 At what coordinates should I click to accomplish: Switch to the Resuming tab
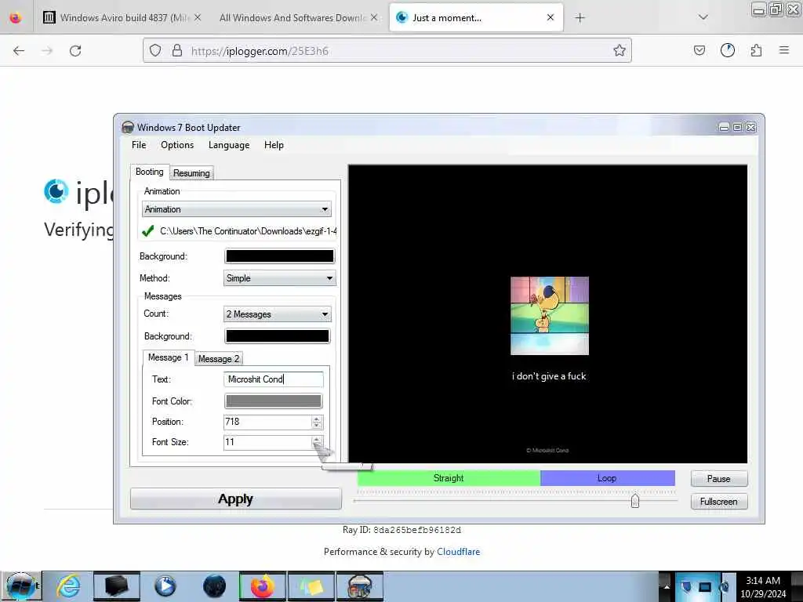(191, 173)
